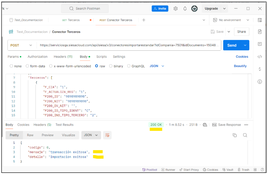
Task: Open the comments icon in right sidebar
Action: click(260, 44)
